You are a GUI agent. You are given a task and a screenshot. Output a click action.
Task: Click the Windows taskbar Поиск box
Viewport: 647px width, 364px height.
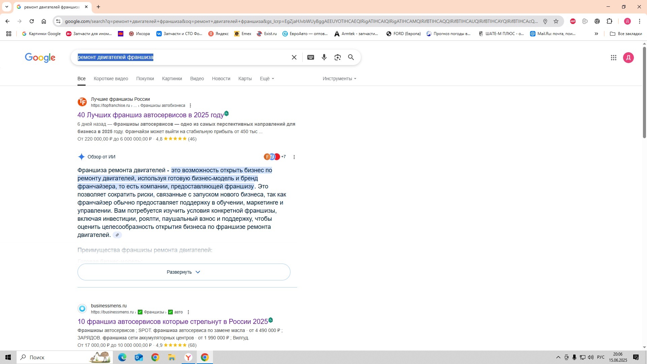(x=64, y=357)
